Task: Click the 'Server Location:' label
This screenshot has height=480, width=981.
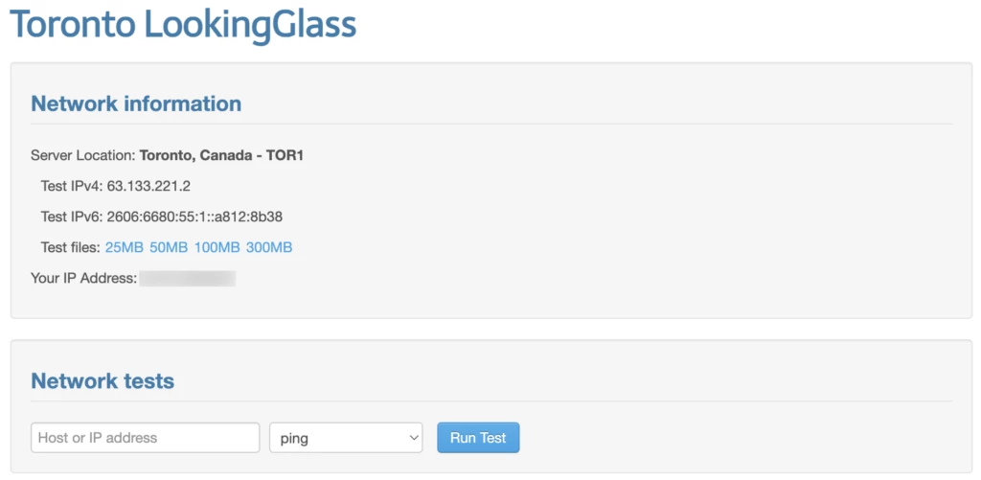Action: (x=83, y=155)
